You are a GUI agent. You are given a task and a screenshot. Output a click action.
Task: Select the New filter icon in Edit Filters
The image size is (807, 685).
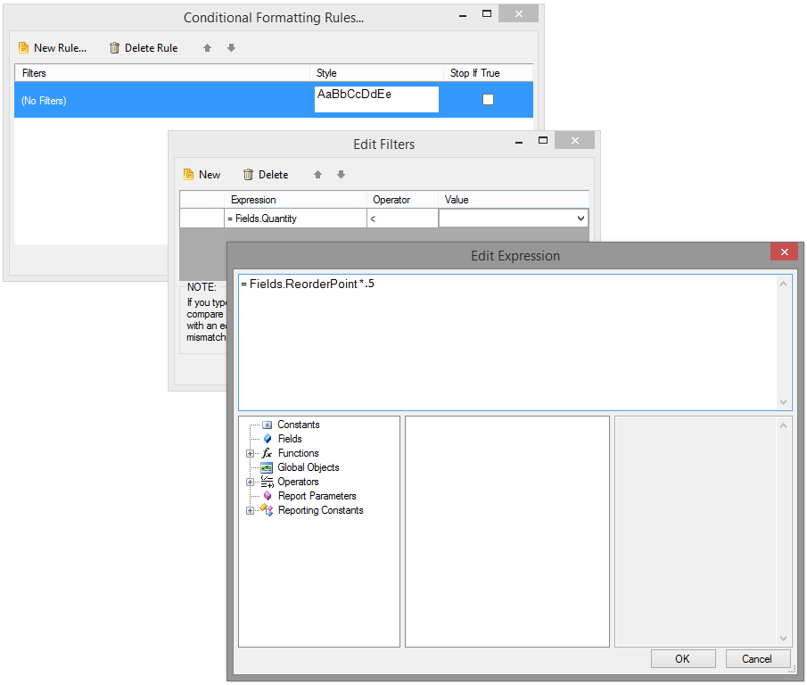tap(190, 174)
